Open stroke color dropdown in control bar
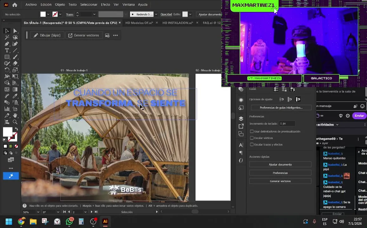367x228 pixels. [60, 14]
